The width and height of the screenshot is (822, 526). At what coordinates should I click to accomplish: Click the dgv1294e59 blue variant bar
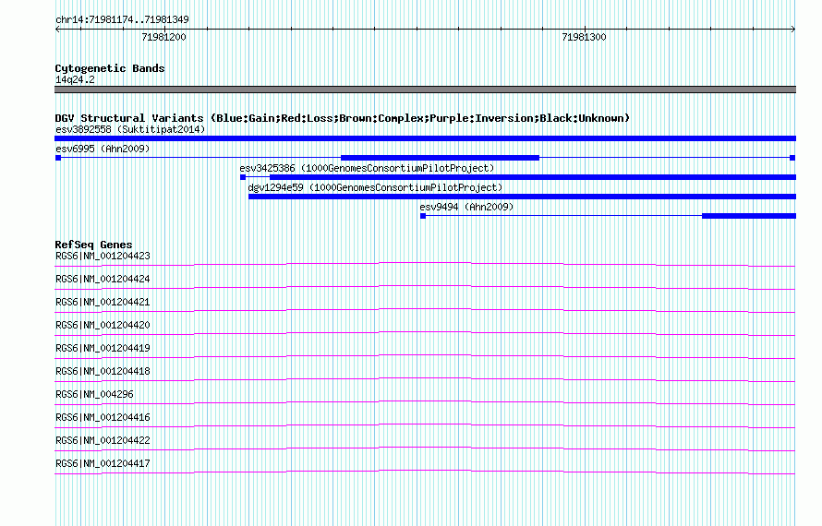coord(522,197)
